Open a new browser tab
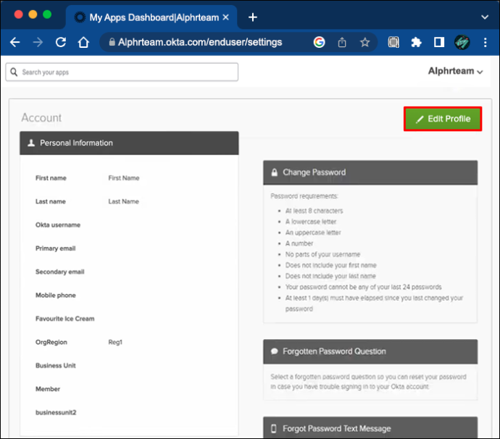Screen dimensions: 500x439 253,17
